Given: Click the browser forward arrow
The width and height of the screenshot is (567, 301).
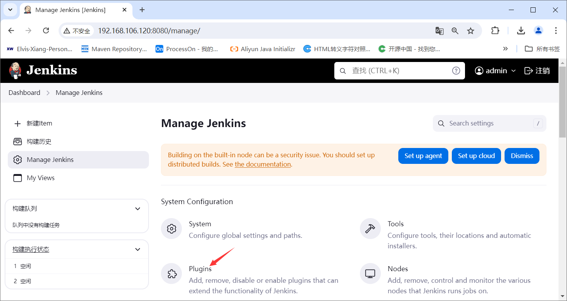Looking at the screenshot, I should (28, 31).
